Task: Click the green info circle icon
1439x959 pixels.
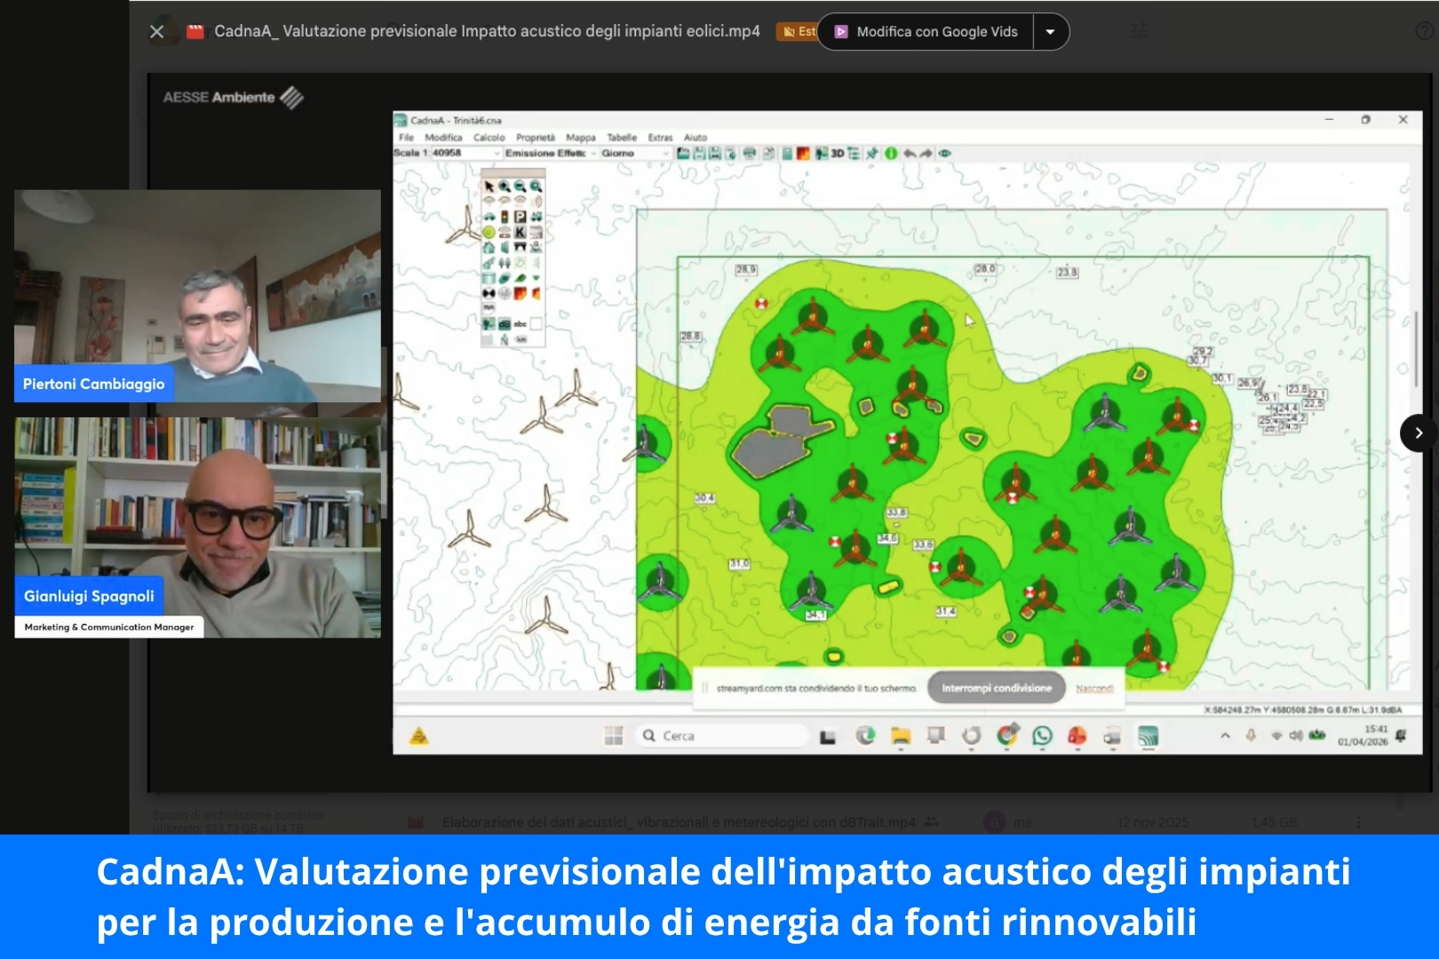Action: click(891, 154)
